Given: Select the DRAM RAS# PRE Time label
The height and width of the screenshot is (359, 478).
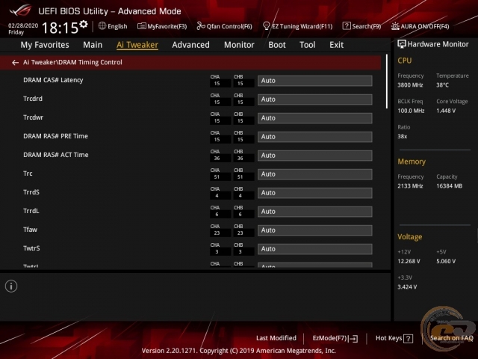Looking at the screenshot, I should point(55,136).
